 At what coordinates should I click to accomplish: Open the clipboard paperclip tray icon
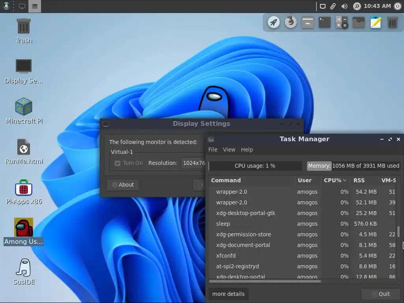(x=333, y=6)
